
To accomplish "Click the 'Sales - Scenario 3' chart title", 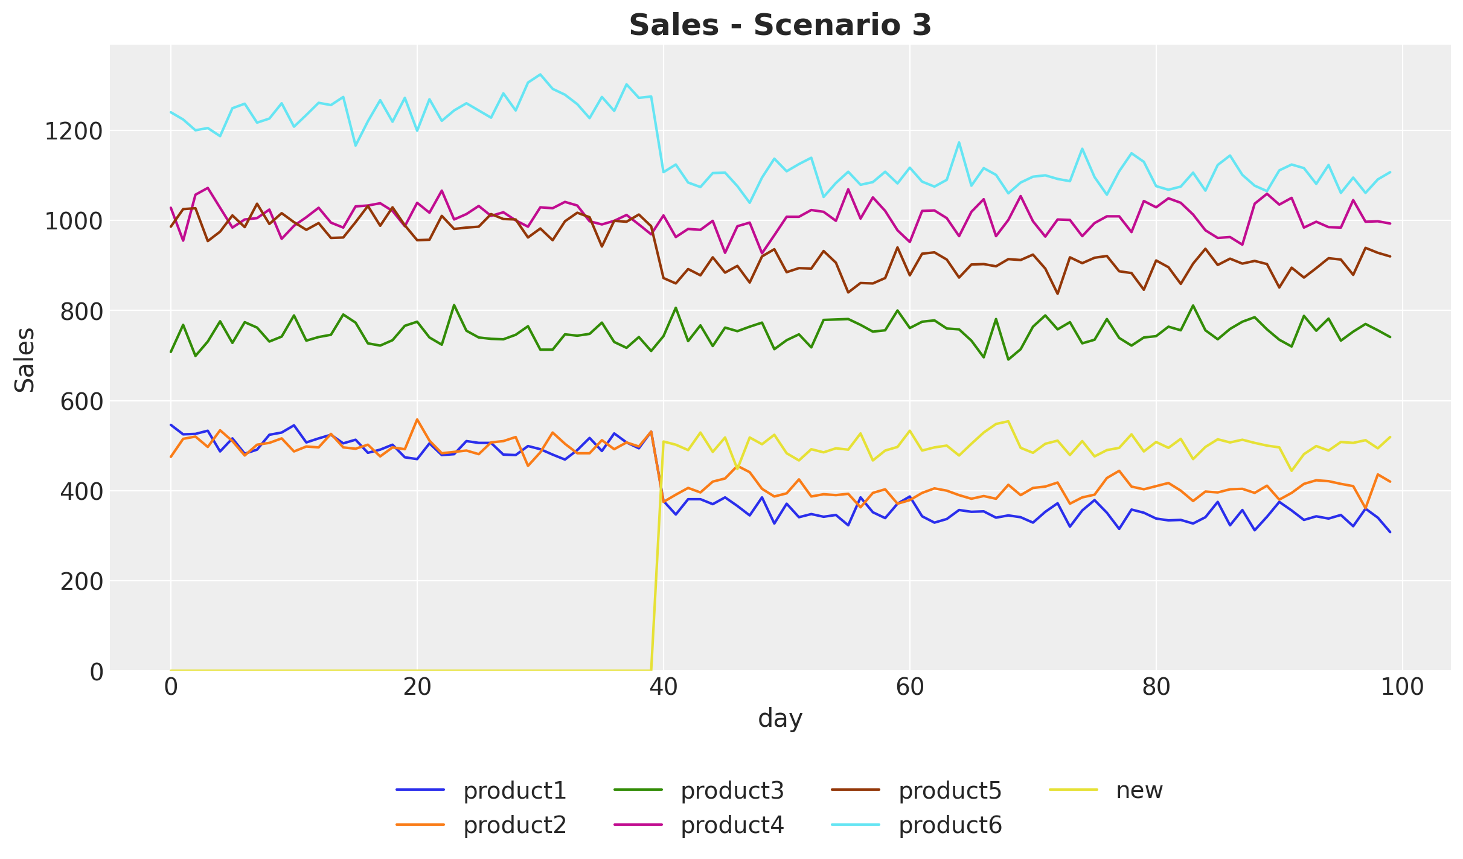I will [x=780, y=25].
